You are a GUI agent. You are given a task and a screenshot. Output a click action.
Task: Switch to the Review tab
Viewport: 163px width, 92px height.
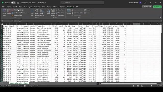pyautogui.click(x=49, y=7)
